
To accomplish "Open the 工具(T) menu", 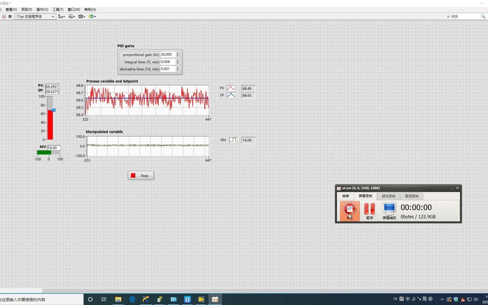I will click(57, 9).
